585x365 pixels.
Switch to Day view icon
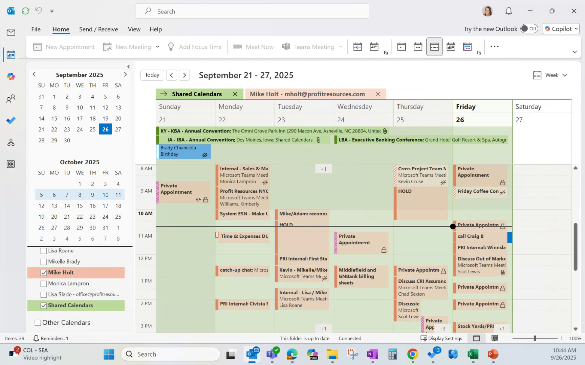402,46
